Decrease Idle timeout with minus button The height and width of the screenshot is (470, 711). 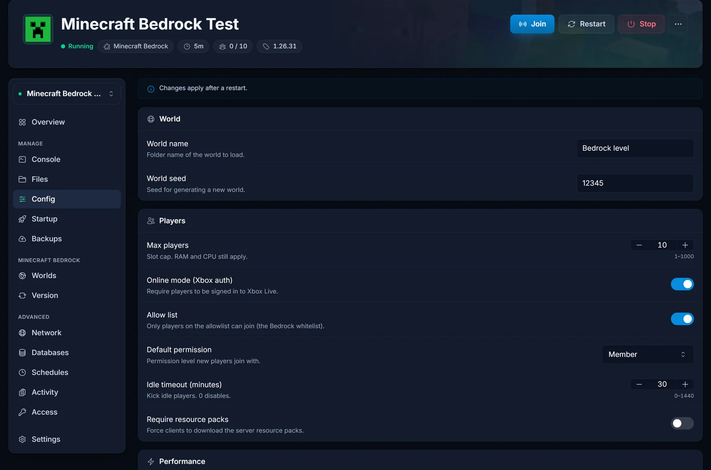(639, 384)
